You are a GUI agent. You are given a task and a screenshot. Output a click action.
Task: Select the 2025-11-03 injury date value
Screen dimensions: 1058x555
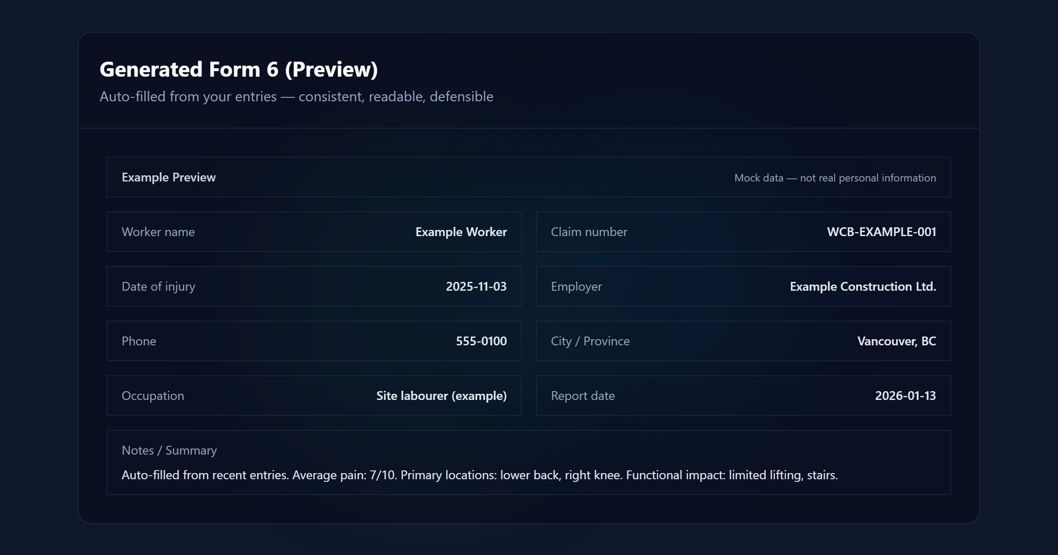476,286
